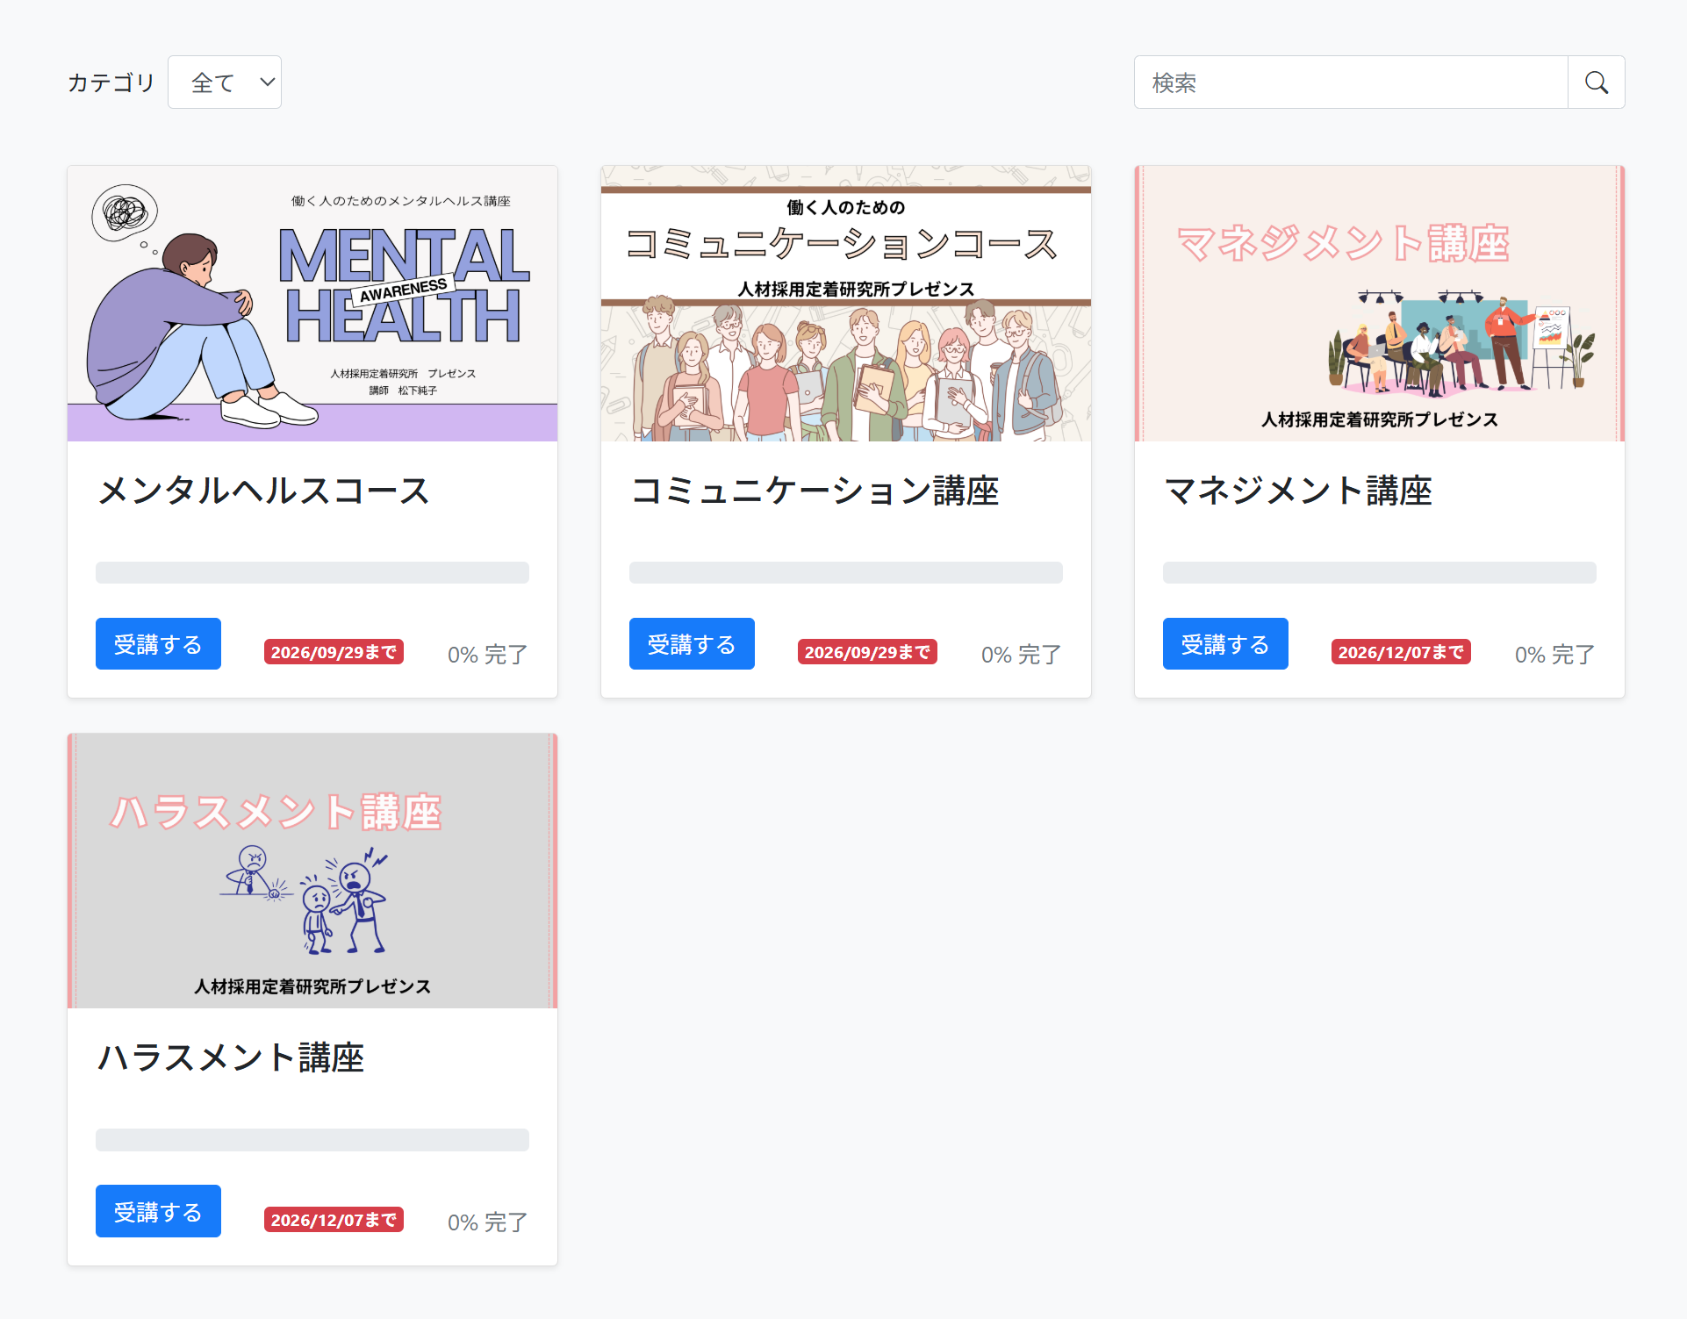The image size is (1687, 1319).
Task: Click the メンタルヘルスコース progress bar
Action: pos(312,573)
